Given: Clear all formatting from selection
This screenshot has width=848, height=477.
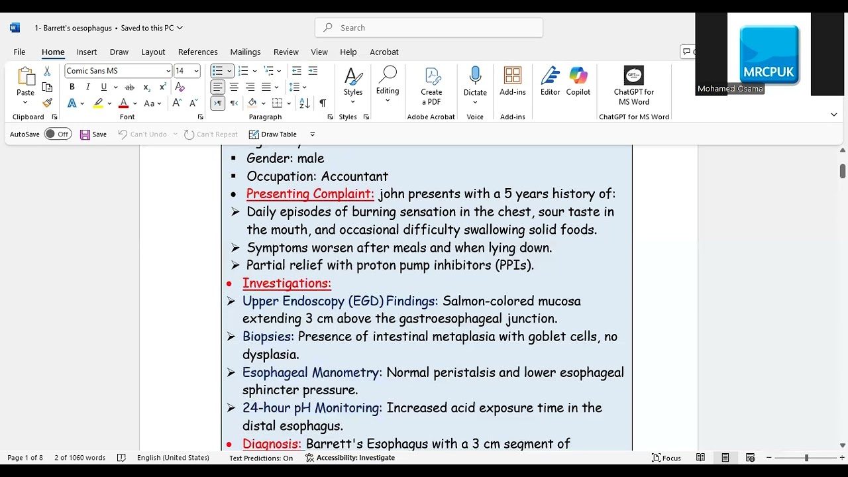Looking at the screenshot, I should tap(180, 87).
